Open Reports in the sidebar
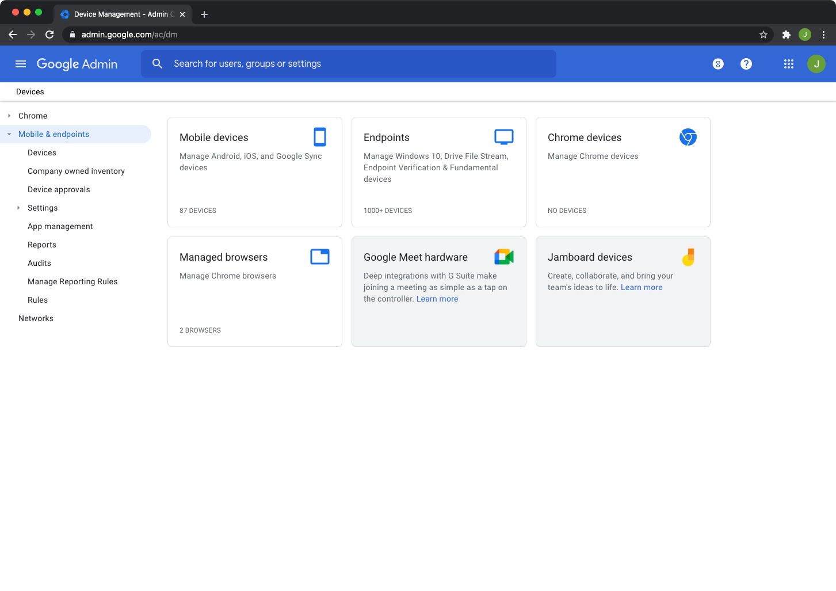Screen dimensions: 836x591 [x=42, y=245]
